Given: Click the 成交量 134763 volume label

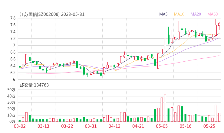Looking at the screenshot, I should tap(34, 85).
